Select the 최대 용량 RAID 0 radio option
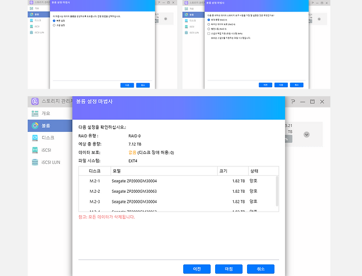Image resolution: width=362 pixels, height=276 pixels. click(x=209, y=20)
